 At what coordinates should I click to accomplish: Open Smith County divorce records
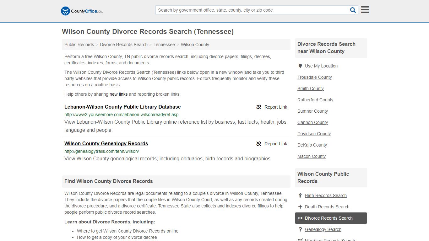[311, 88]
